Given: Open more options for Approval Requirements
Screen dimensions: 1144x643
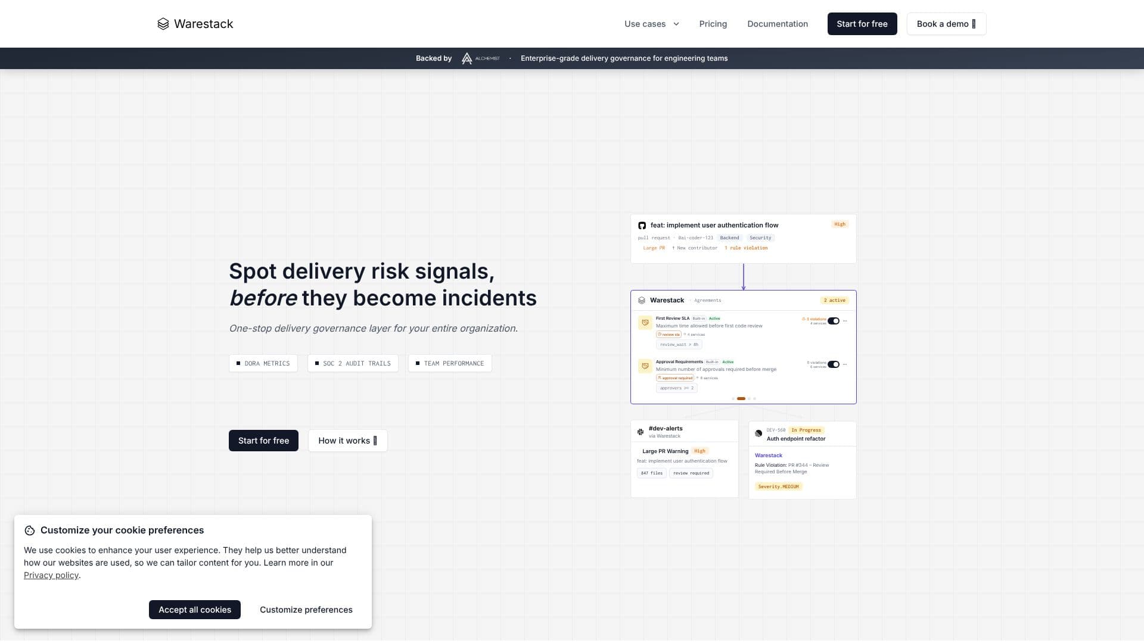Looking at the screenshot, I should [x=845, y=364].
